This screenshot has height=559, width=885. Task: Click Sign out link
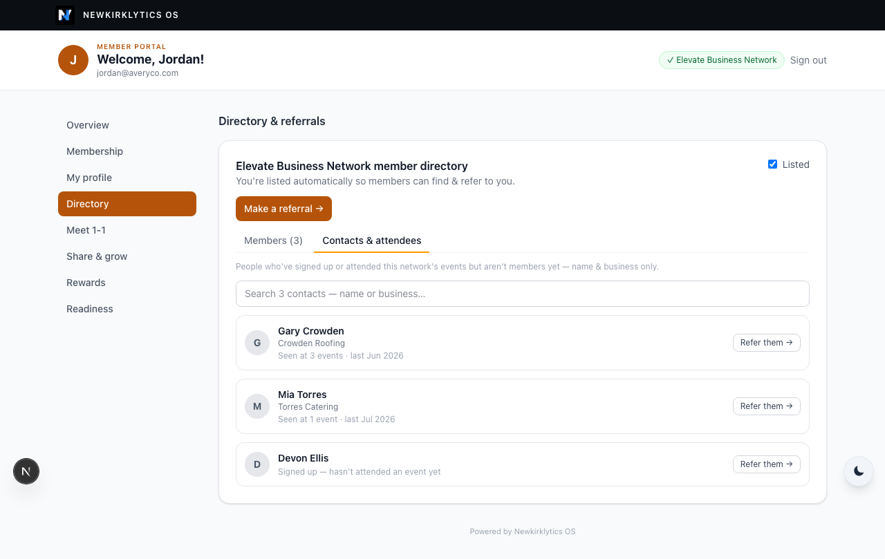pyautogui.click(x=808, y=60)
